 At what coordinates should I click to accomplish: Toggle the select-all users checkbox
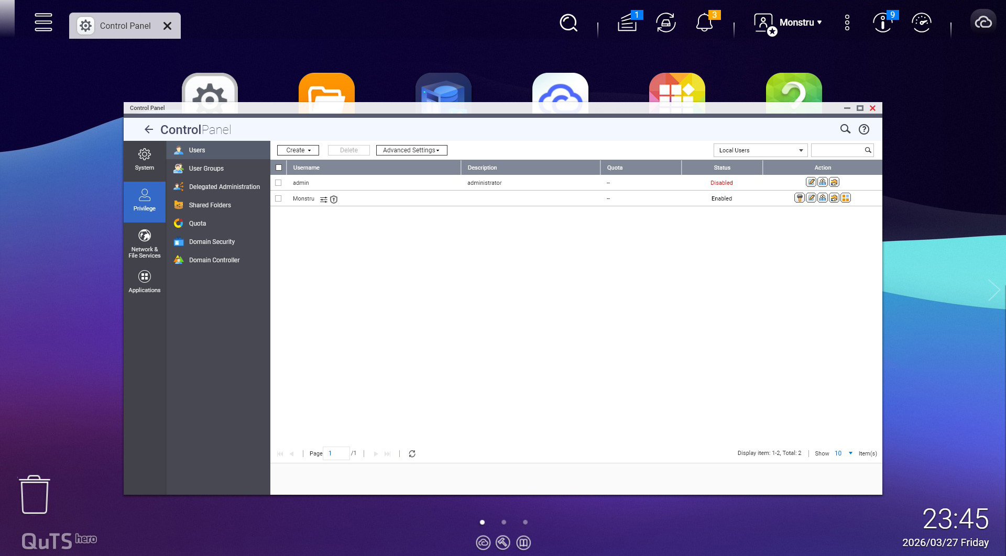[x=279, y=168]
